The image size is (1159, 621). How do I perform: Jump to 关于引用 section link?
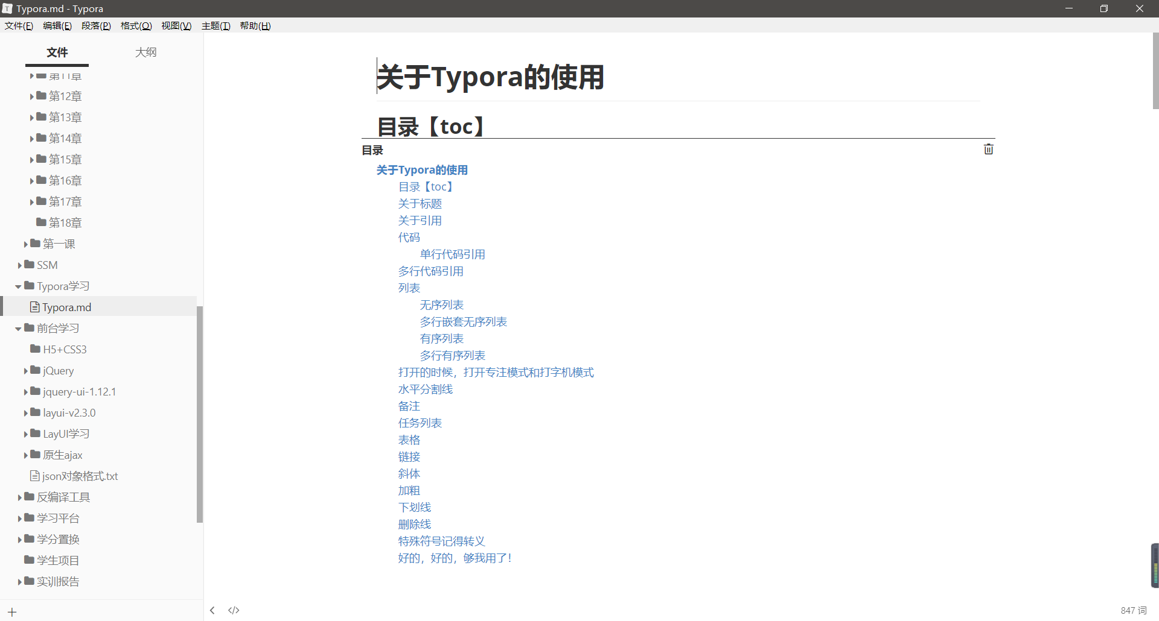420,221
